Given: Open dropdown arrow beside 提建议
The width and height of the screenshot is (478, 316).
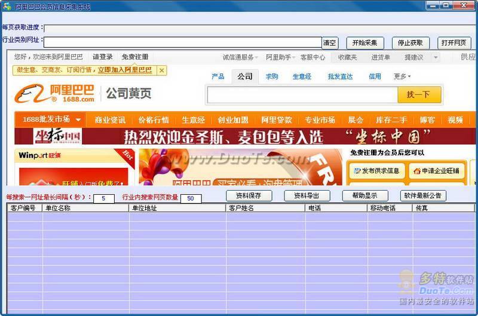Looking at the screenshot, I should click(x=436, y=57).
